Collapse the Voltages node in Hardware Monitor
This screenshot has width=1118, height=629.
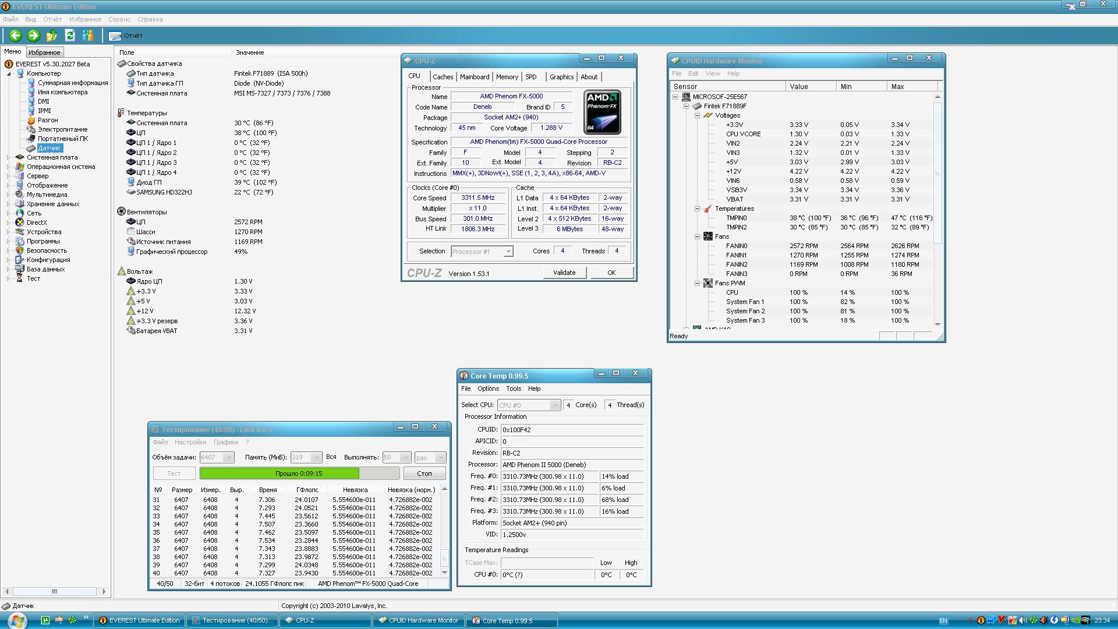(697, 115)
